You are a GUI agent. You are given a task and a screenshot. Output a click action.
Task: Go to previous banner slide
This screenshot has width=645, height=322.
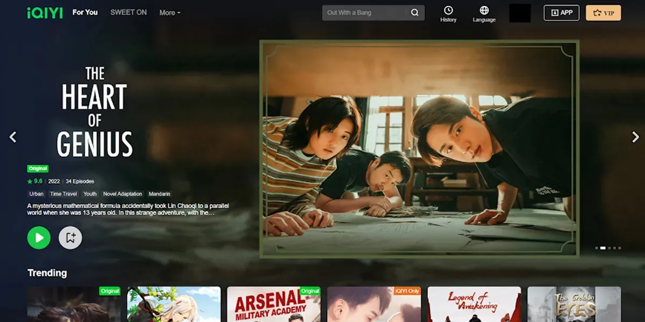pyautogui.click(x=13, y=137)
